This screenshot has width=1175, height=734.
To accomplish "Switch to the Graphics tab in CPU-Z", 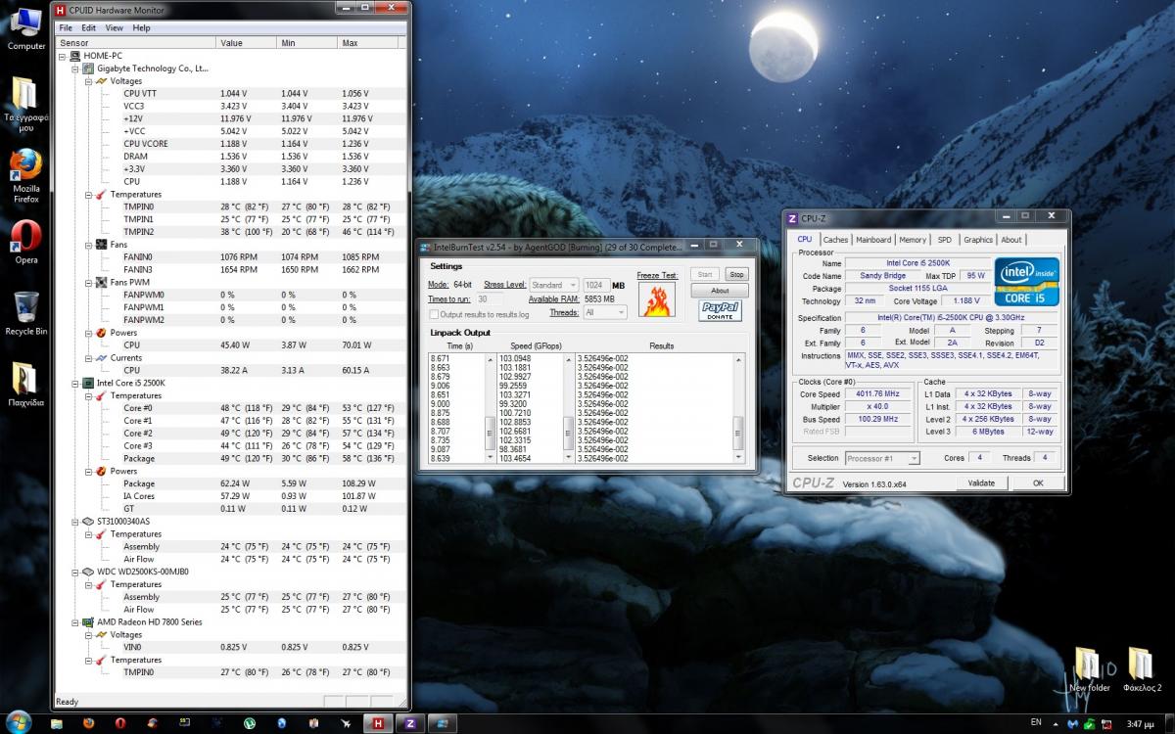I will point(978,240).
